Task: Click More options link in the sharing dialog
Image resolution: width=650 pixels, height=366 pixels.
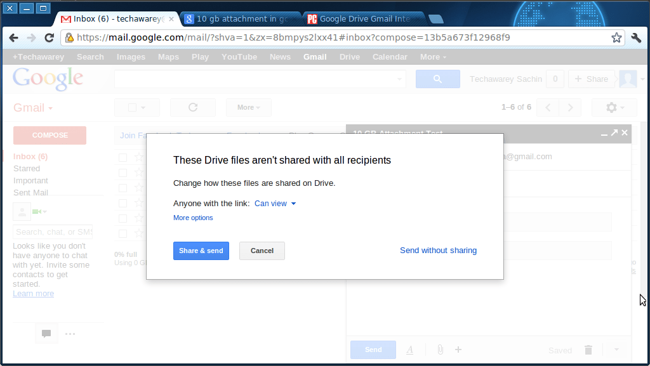Action: click(x=193, y=218)
